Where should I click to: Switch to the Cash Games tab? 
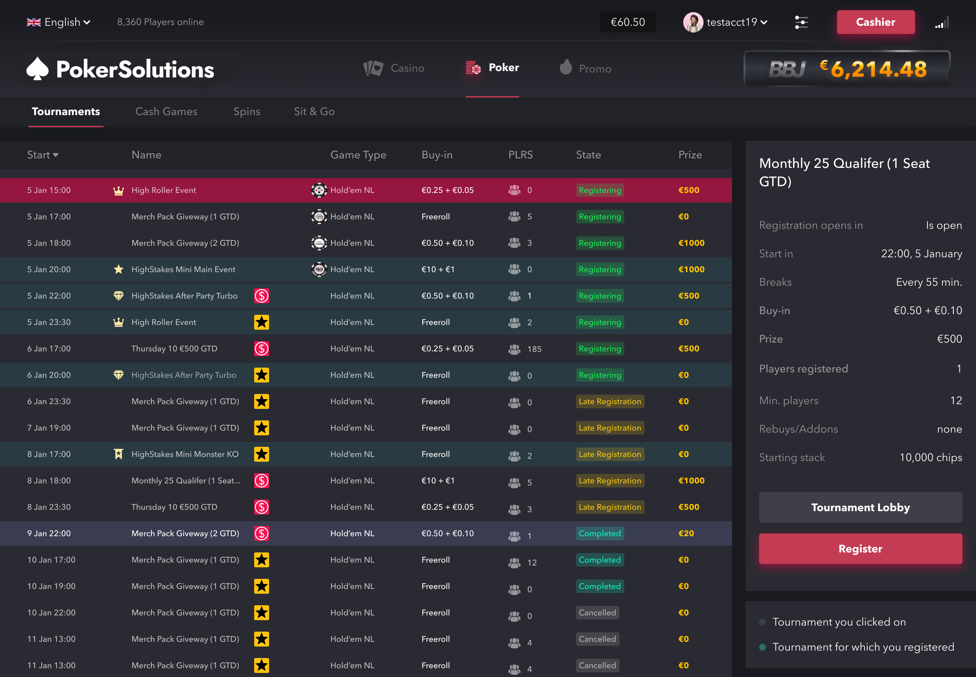point(166,112)
